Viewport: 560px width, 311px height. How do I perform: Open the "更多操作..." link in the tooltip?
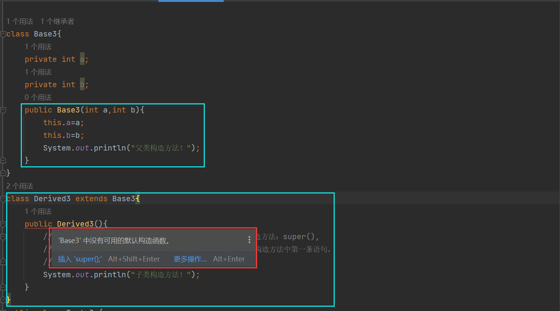tap(190, 259)
